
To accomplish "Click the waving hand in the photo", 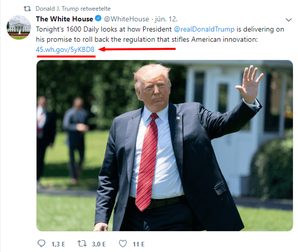I will (x=249, y=84).
